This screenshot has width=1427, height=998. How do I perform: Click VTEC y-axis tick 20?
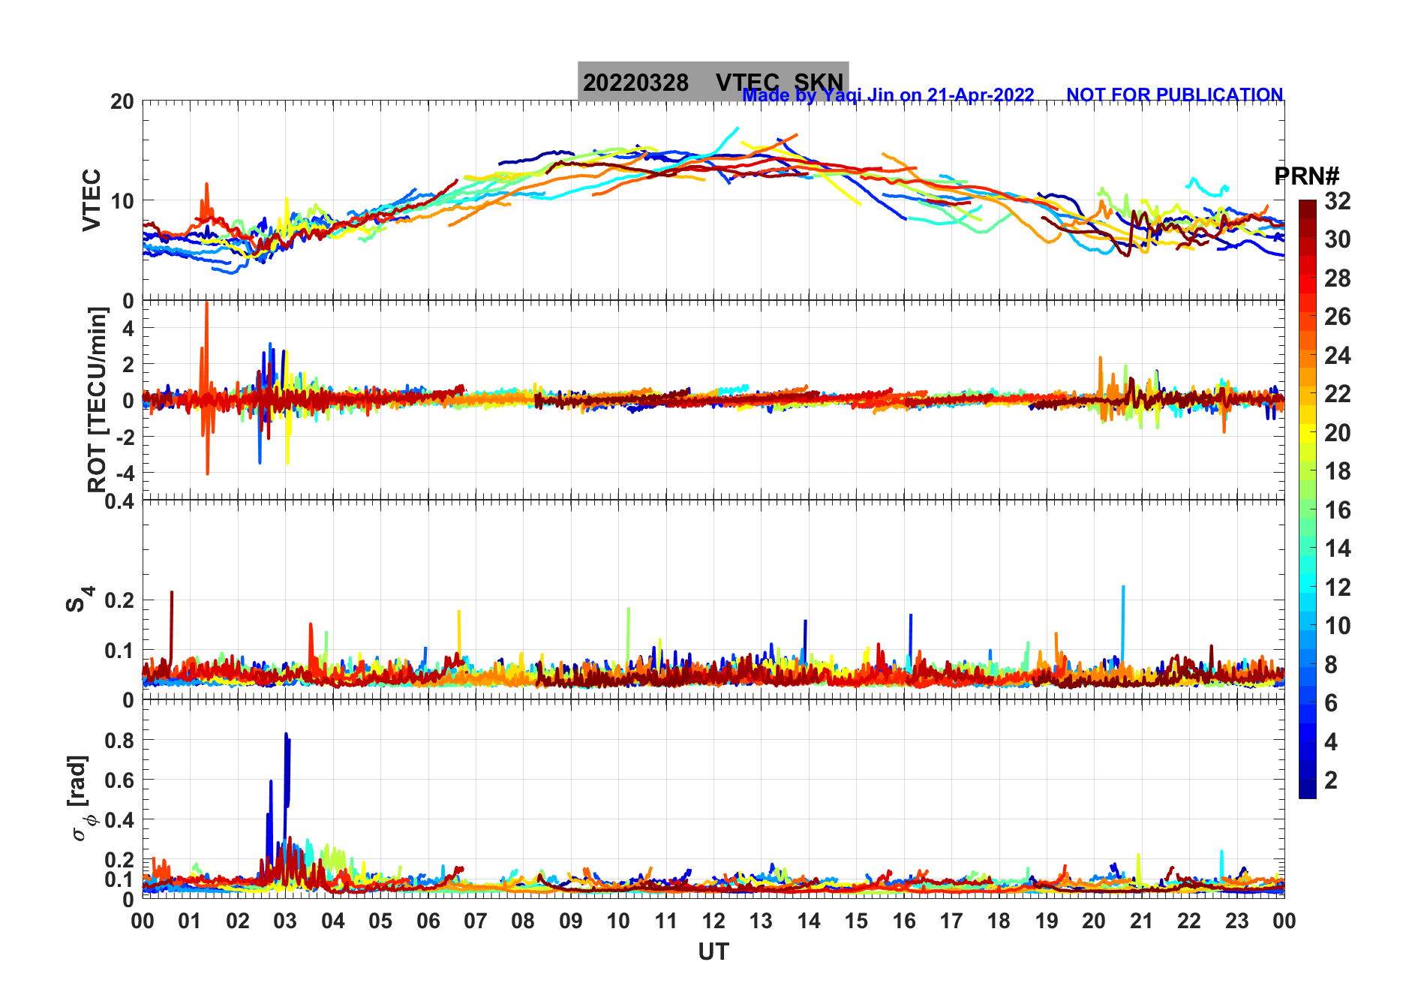pos(122,102)
